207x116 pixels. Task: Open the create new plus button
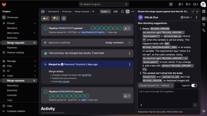171,4
